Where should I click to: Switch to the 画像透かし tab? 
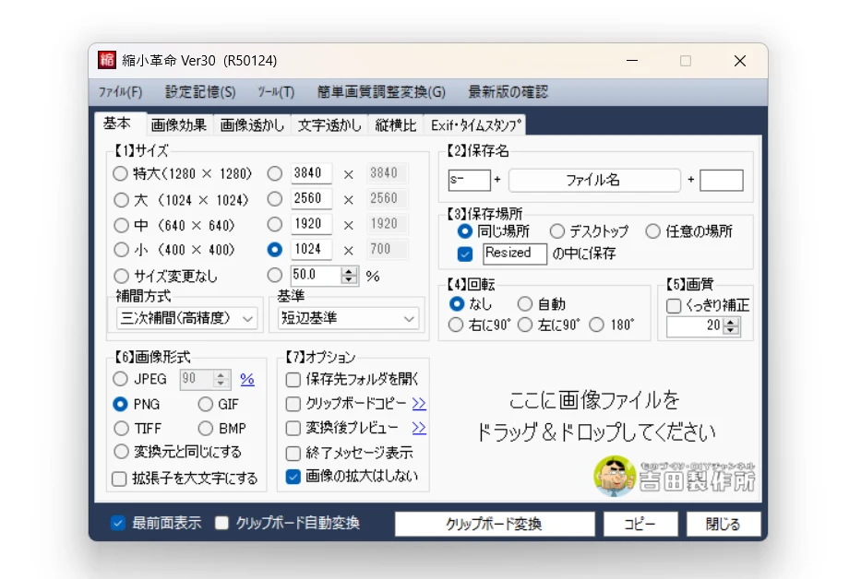(252, 125)
